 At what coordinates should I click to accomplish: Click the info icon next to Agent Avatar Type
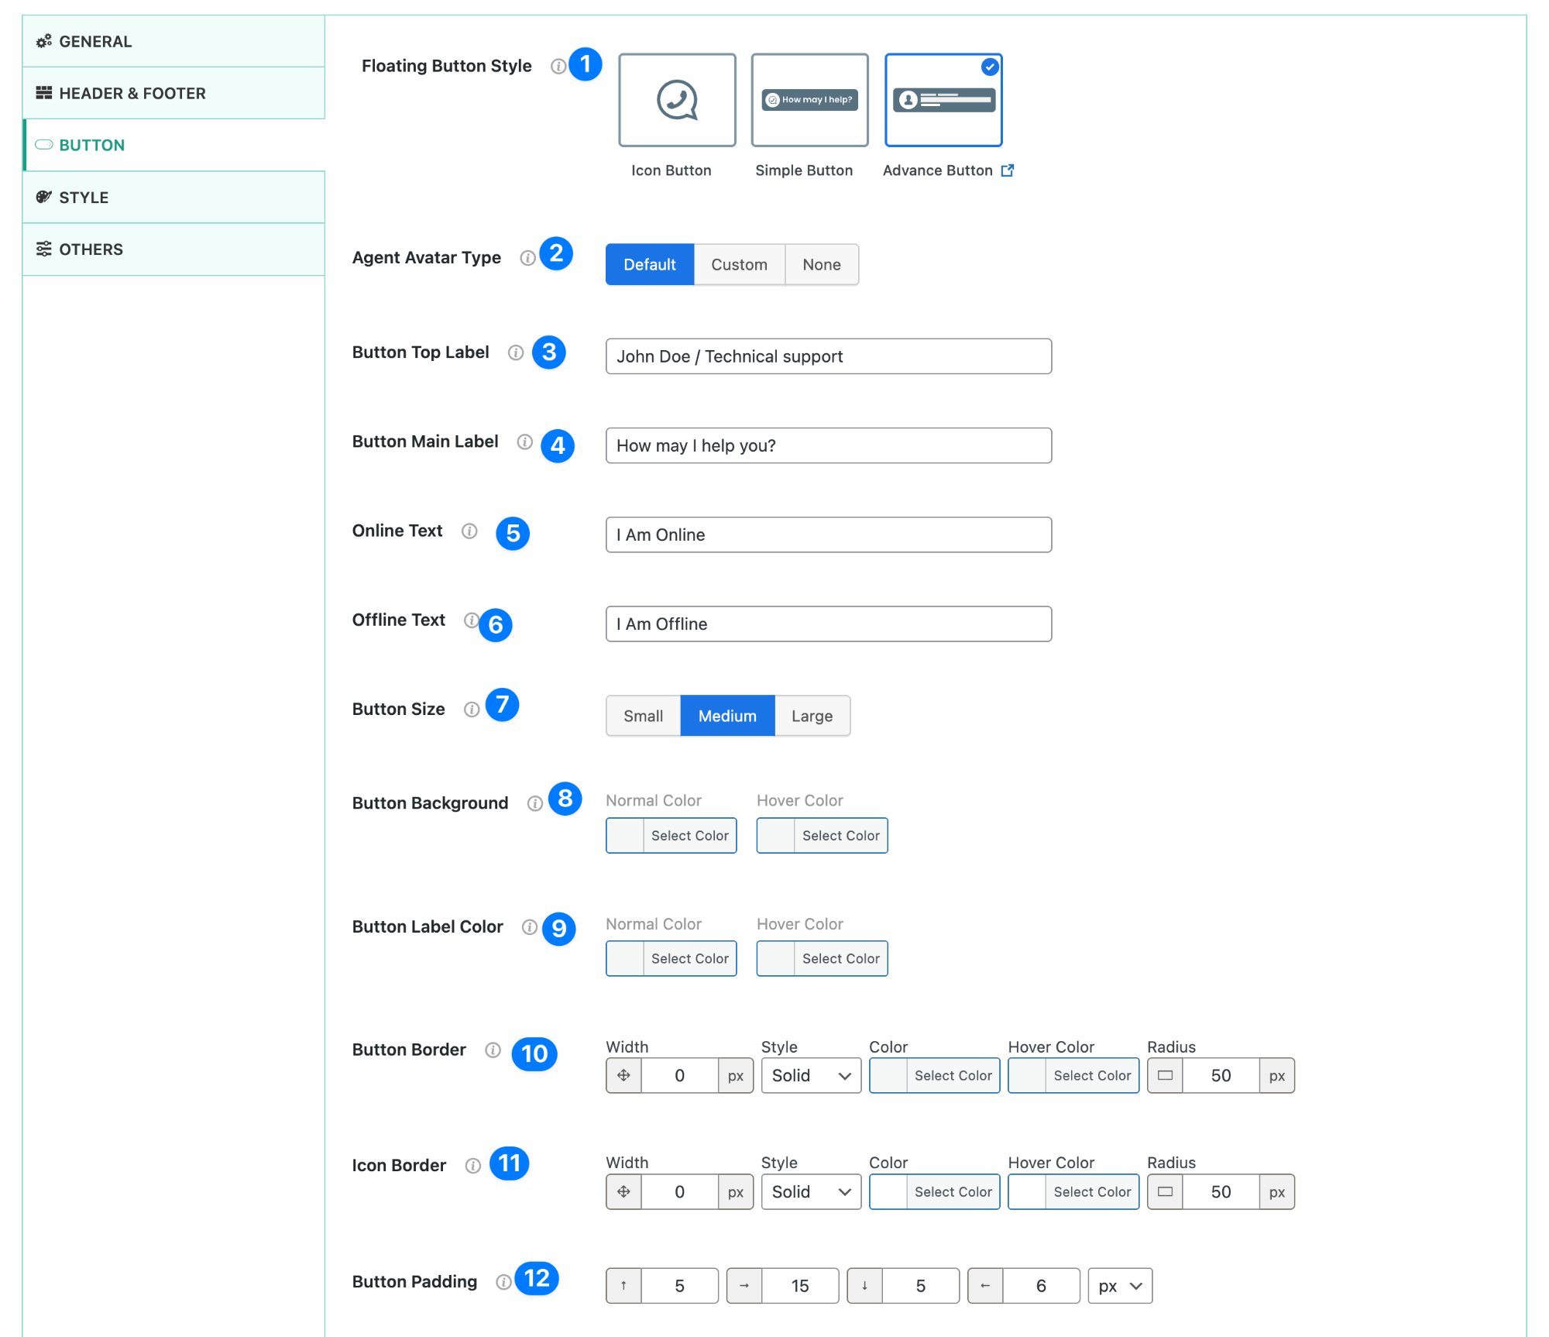coord(529,258)
